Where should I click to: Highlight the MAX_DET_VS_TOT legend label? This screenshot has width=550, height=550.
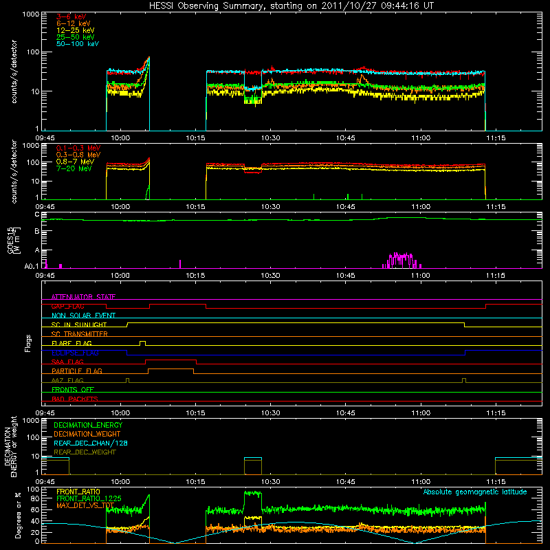coord(85,505)
